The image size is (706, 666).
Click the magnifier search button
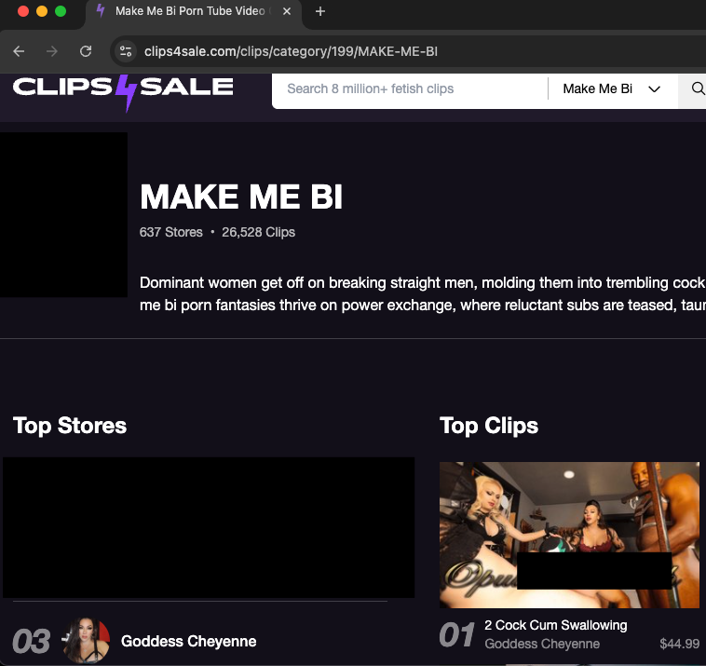tap(698, 88)
